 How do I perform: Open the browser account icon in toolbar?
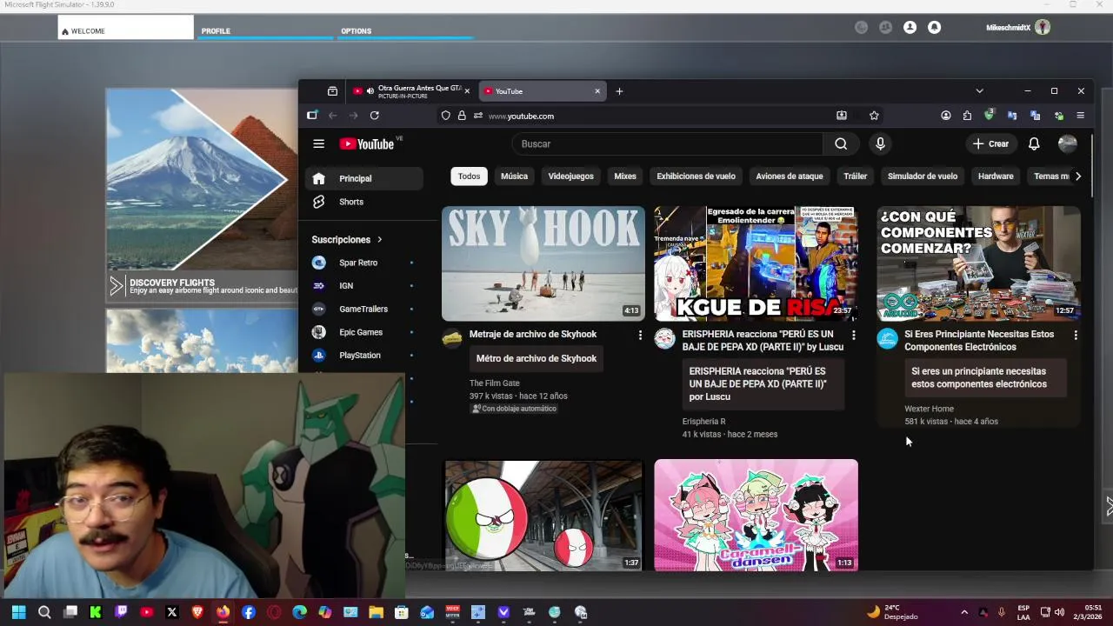pyautogui.click(x=945, y=116)
